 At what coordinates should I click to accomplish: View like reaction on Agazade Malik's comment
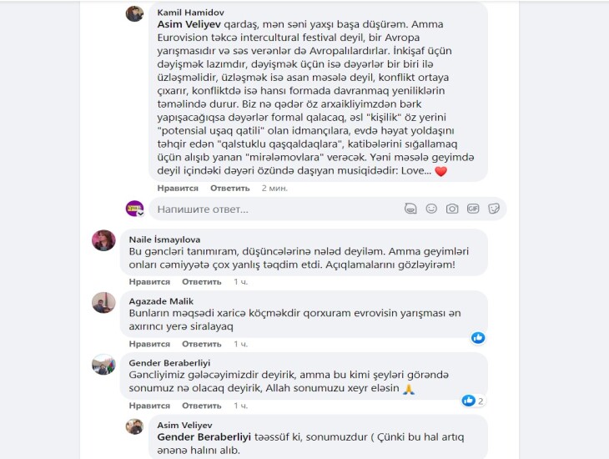[478, 338]
